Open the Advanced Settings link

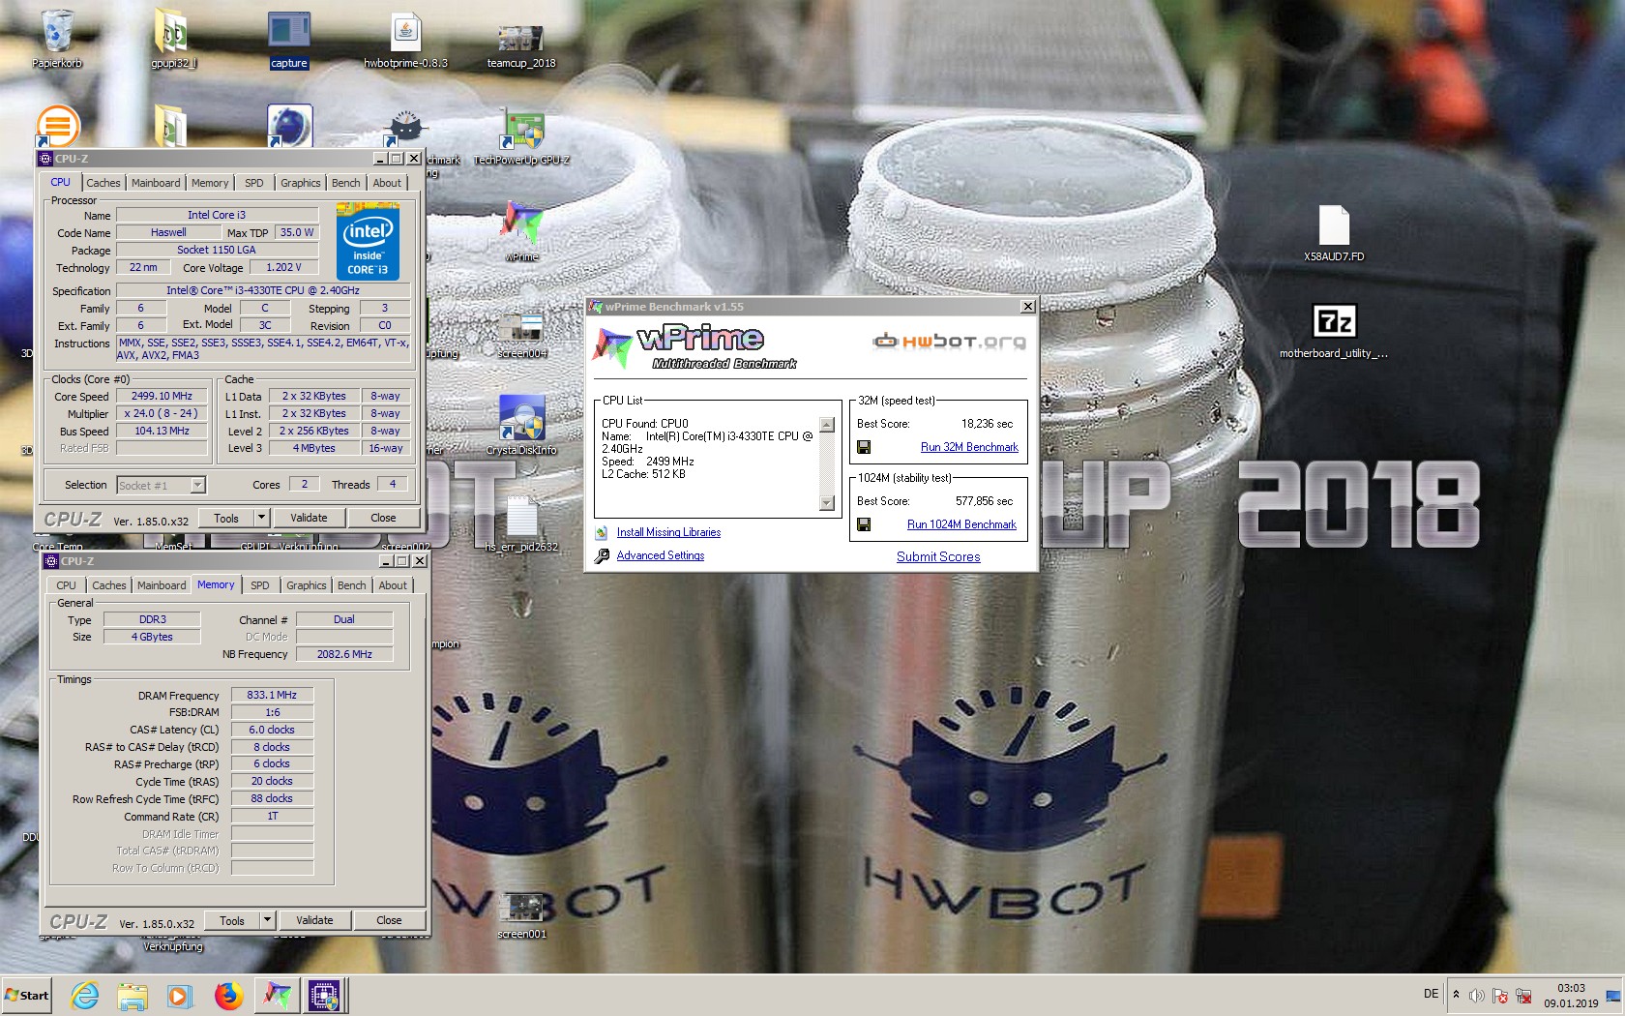661,555
